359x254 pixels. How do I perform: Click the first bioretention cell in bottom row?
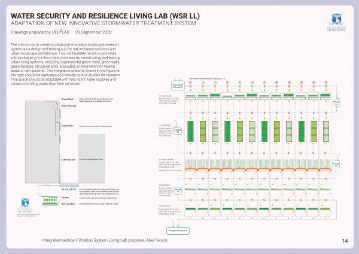190,209
